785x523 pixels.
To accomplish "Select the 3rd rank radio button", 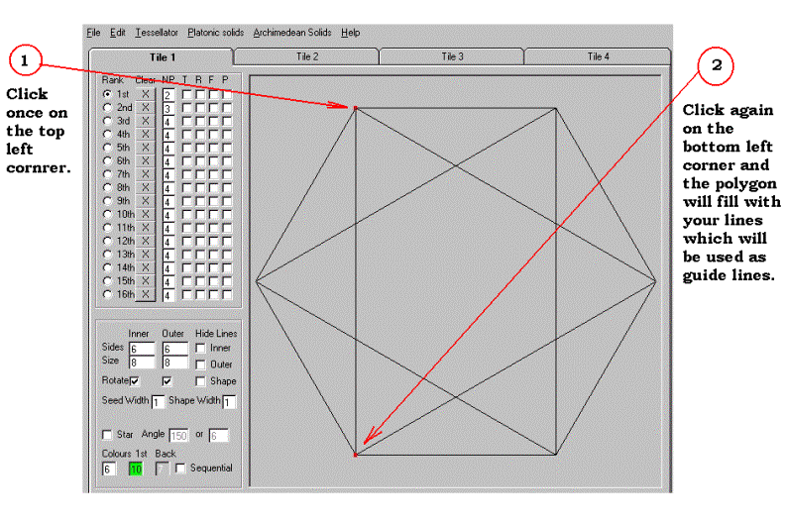I will (x=108, y=121).
